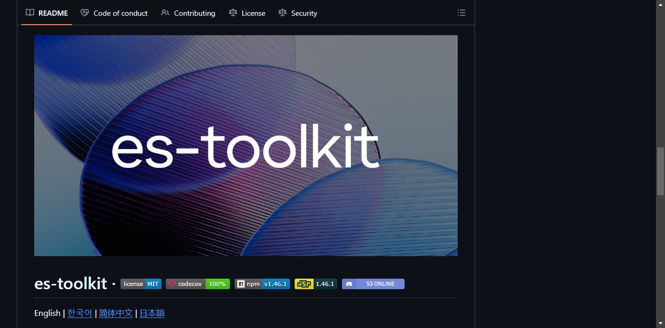The image size is (665, 328).
Task: Click the Security scale icon
Action: point(283,13)
